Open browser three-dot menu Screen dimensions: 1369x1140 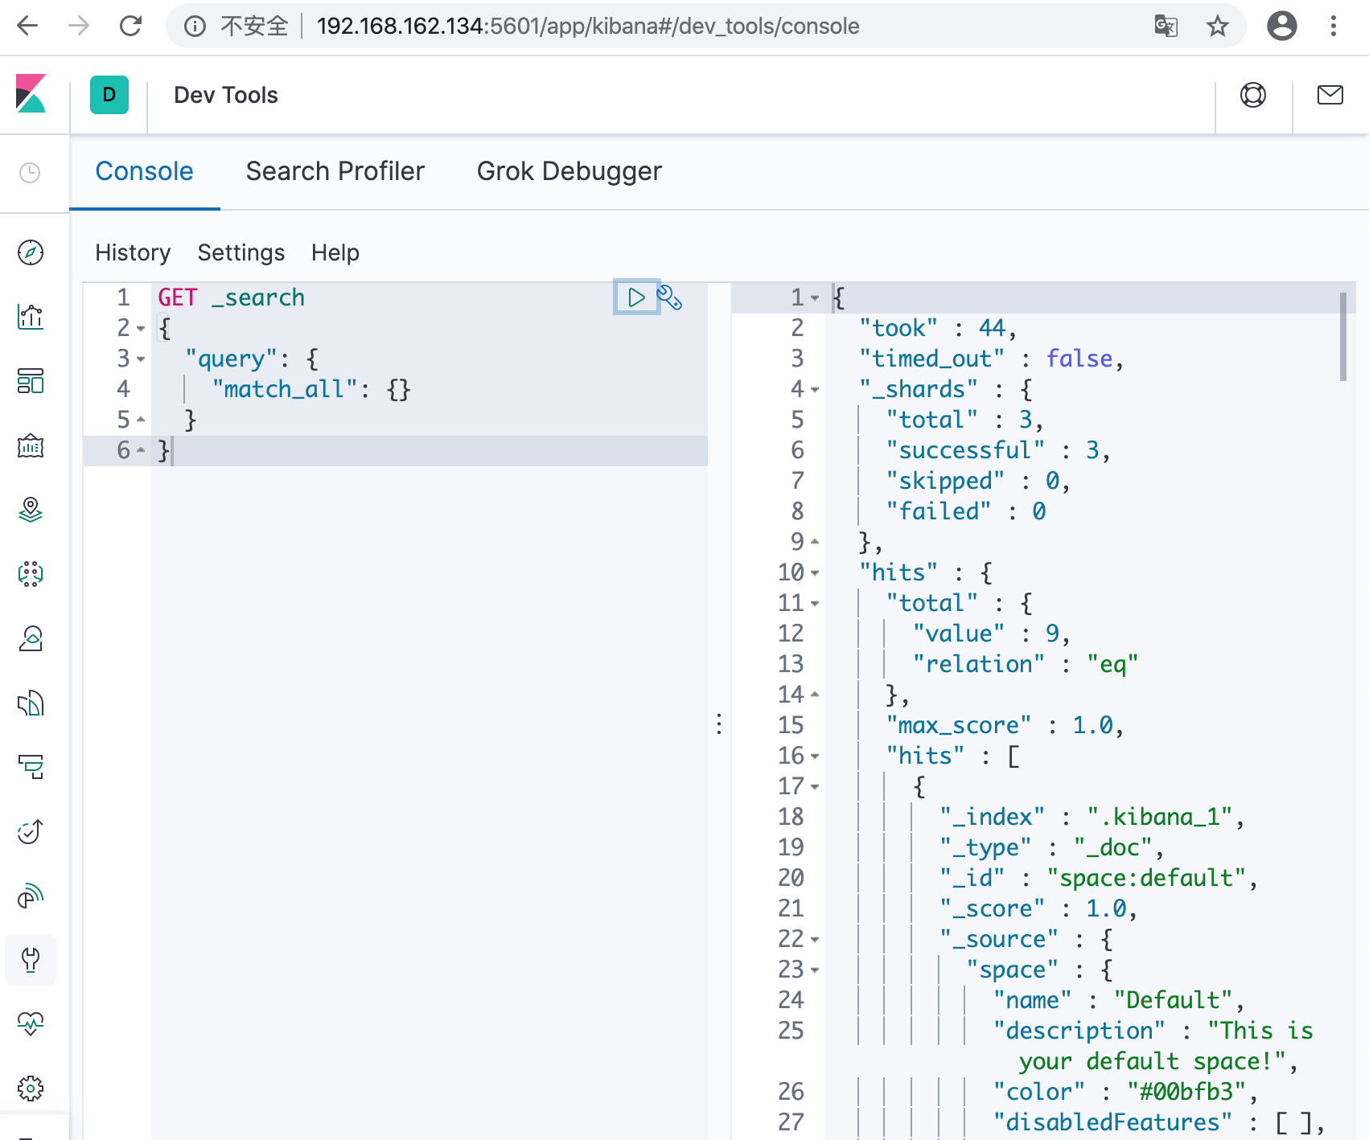pyautogui.click(x=1334, y=27)
